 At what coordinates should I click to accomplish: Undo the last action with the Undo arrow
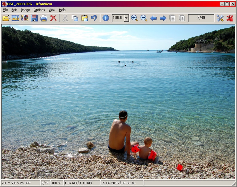[x=94, y=18]
